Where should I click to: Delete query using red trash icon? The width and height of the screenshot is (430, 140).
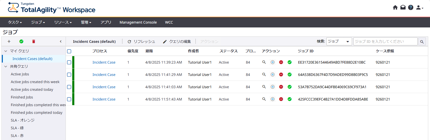pos(34,41)
